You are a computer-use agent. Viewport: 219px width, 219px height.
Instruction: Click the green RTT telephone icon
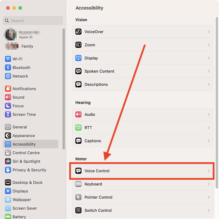[x=79, y=127]
